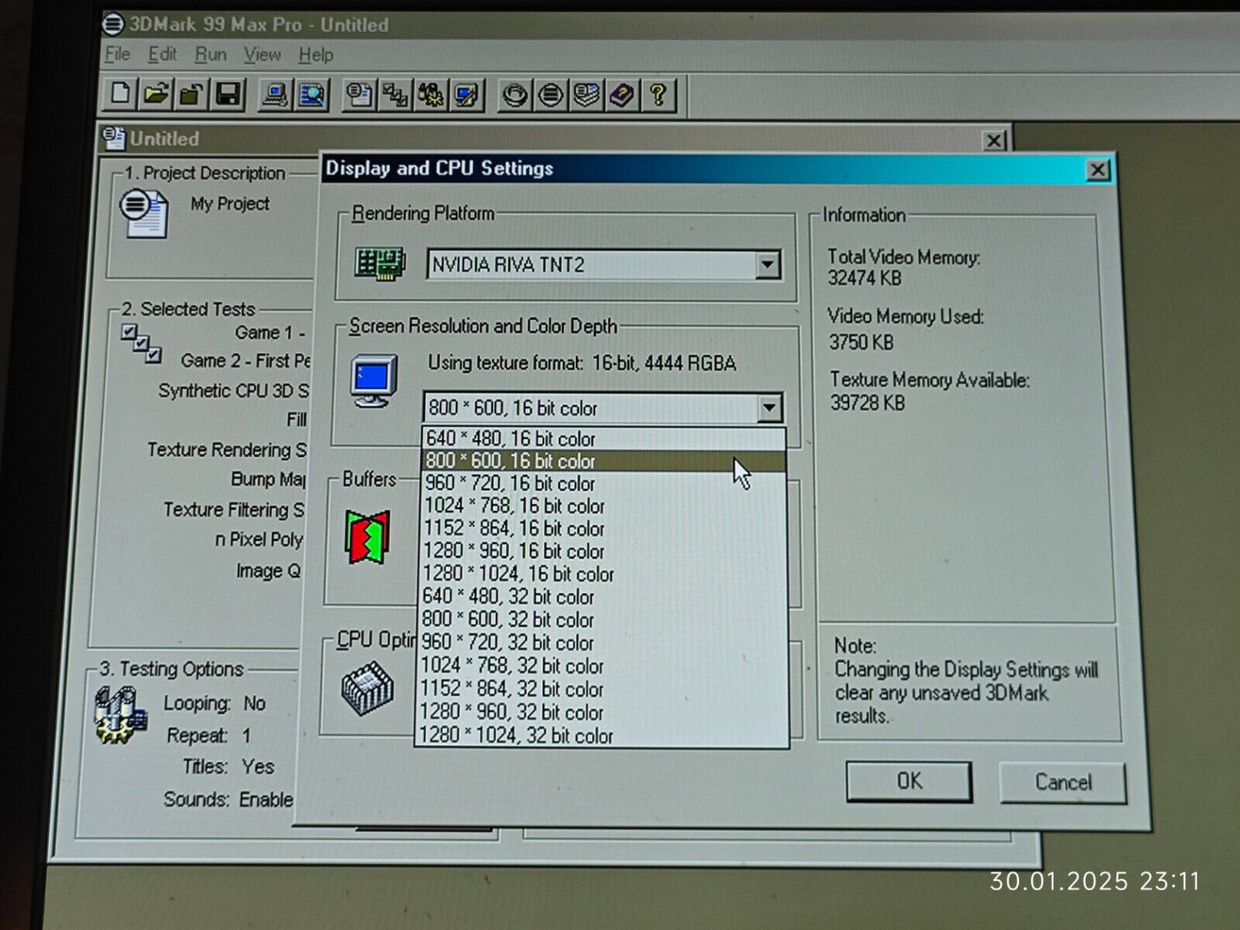The image size is (1240, 930).
Task: Select 1280 * 1024, 16 bit color
Action: coord(604,574)
